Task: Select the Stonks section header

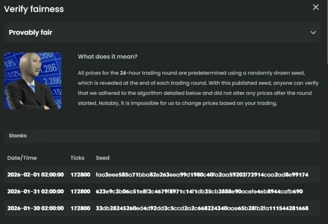Action: point(18,136)
